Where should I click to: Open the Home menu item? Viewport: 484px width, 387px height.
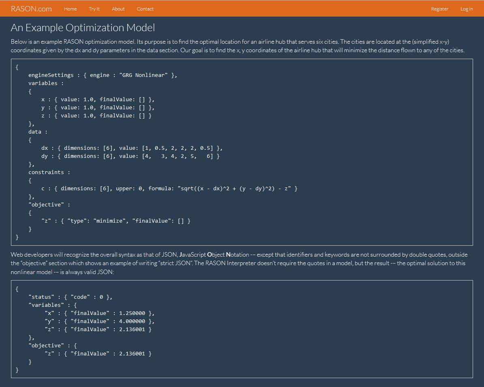[70, 9]
